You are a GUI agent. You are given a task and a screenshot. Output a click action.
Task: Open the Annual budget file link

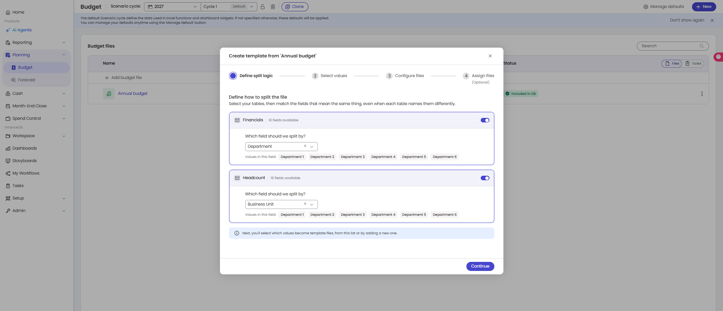tap(133, 94)
